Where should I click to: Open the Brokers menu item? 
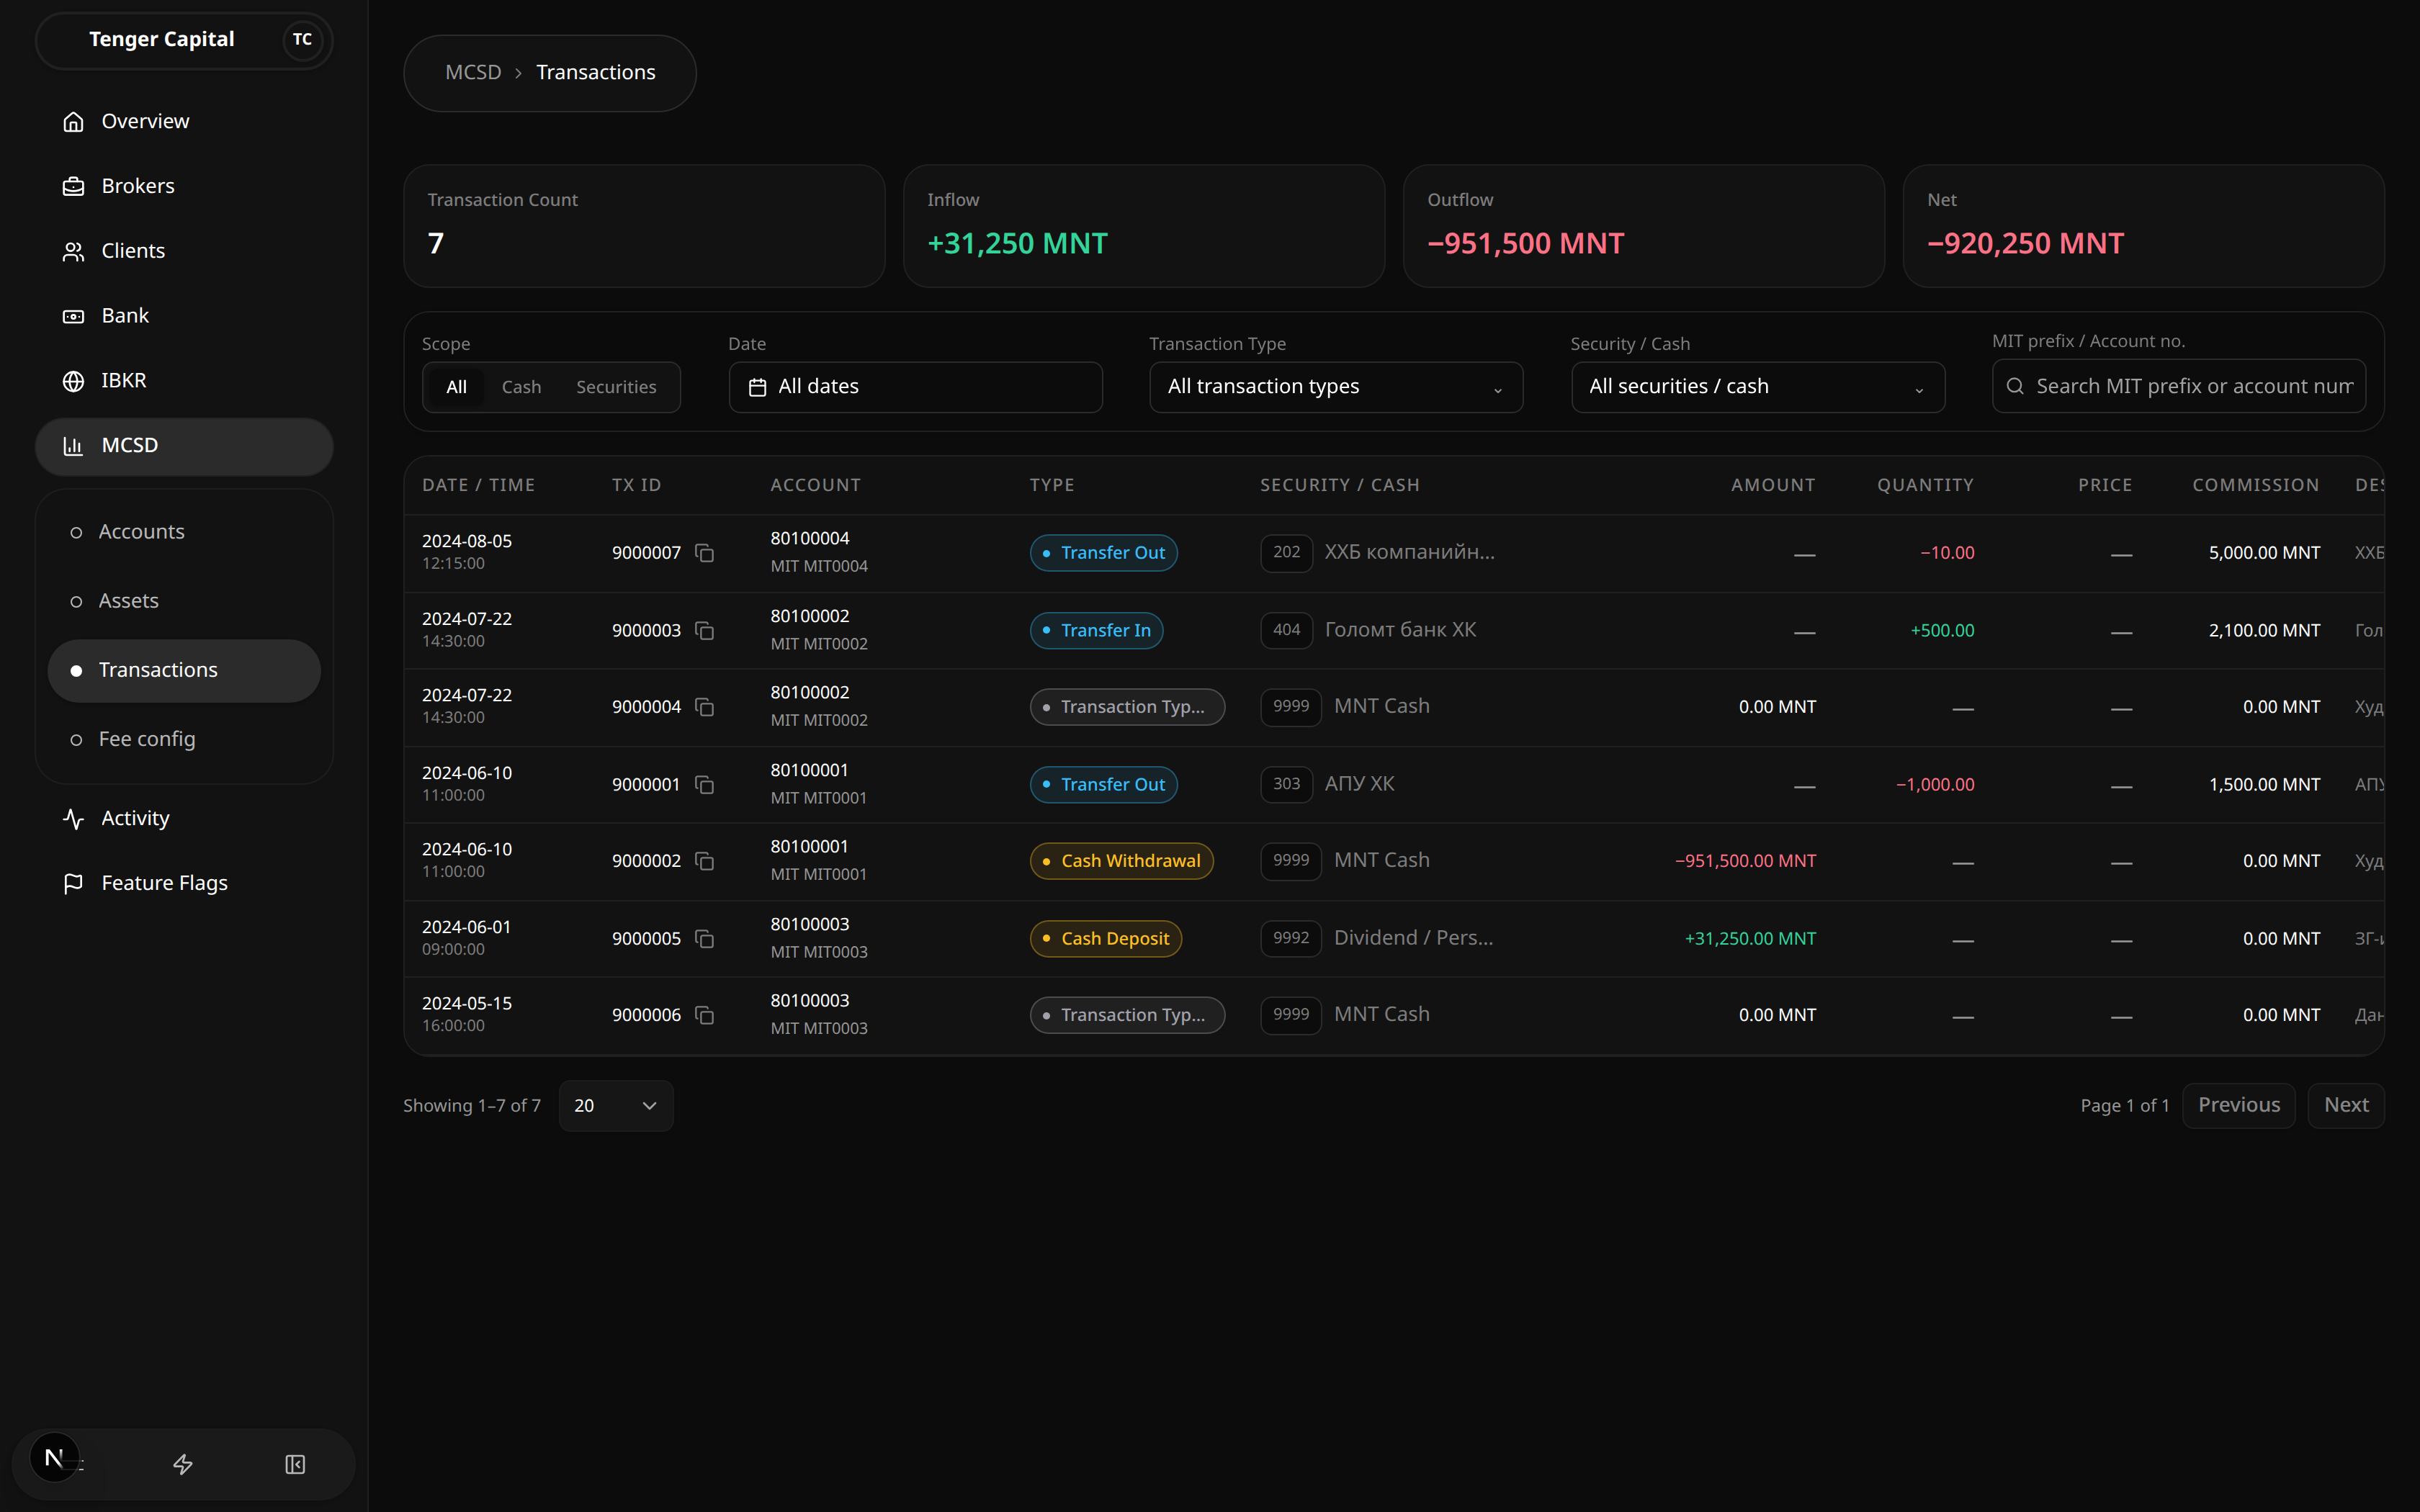[184, 186]
